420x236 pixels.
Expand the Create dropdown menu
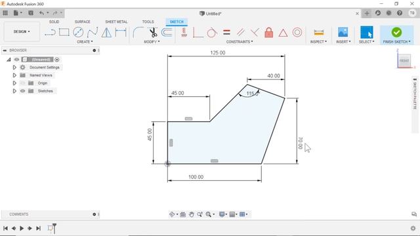tap(85, 42)
